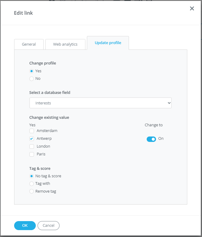Open the database field dropdown
This screenshot has height=237, width=202.
point(100,103)
